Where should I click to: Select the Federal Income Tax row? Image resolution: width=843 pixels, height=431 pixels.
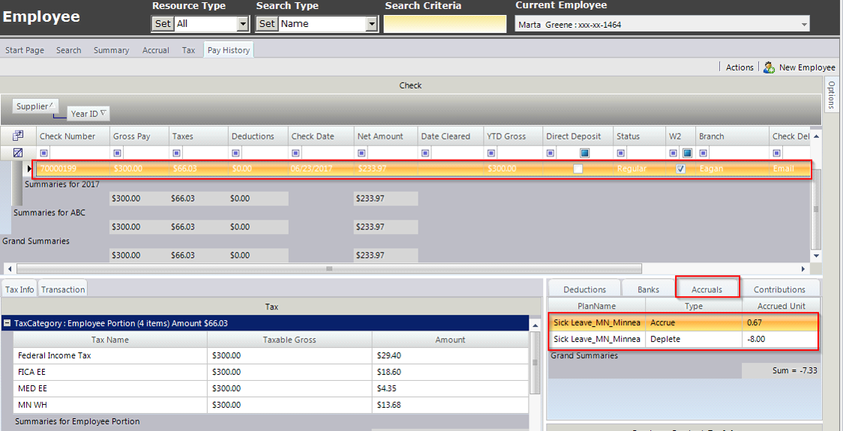pyautogui.click(x=271, y=355)
